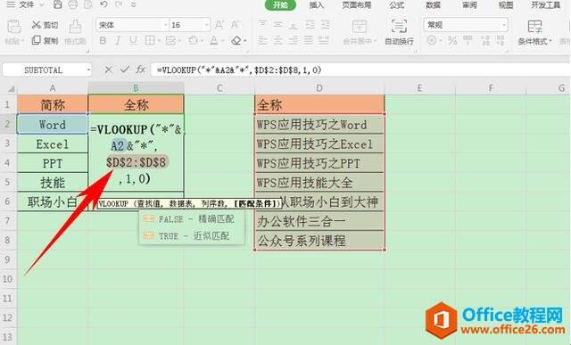Click the decrease decimal places icon

point(501,40)
